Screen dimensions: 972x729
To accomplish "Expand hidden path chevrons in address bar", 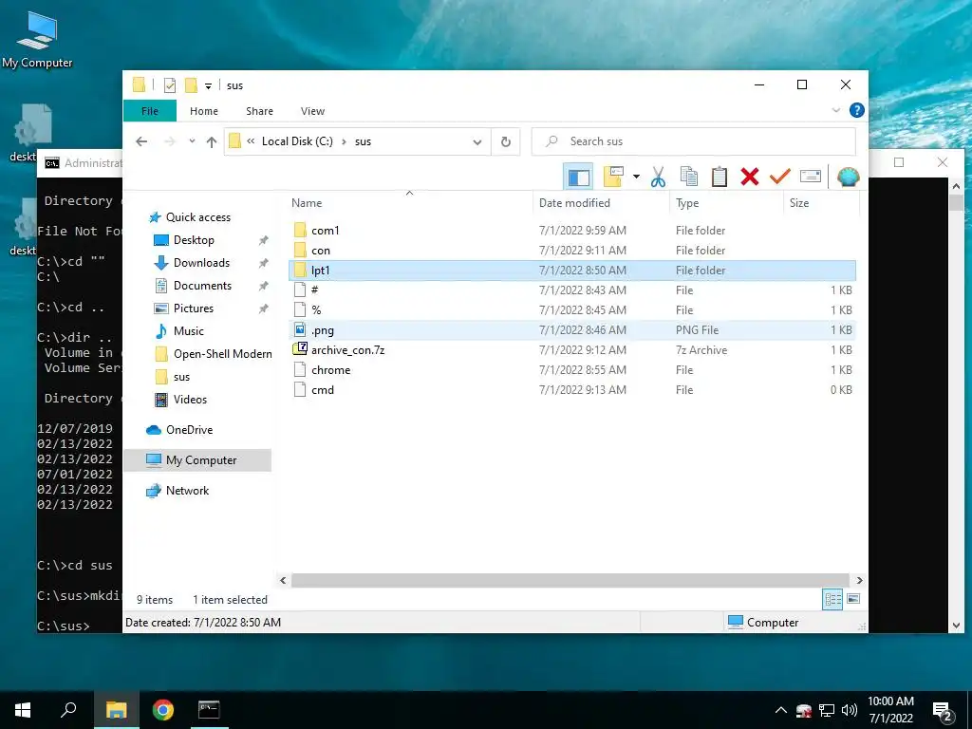I will [x=251, y=141].
